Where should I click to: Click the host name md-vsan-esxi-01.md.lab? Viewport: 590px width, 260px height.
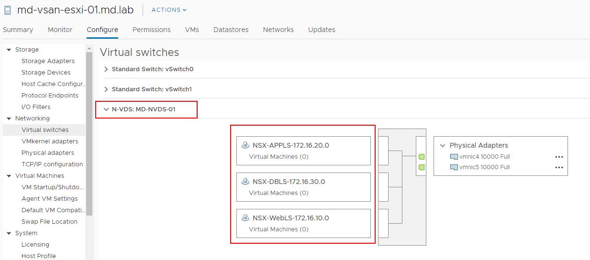tap(75, 10)
